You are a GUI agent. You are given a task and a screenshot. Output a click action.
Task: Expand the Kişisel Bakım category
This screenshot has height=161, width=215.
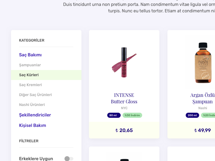click(x=33, y=125)
